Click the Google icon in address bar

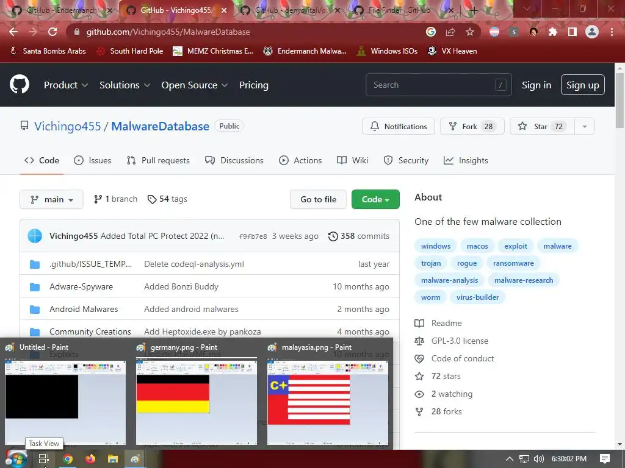[431, 32]
